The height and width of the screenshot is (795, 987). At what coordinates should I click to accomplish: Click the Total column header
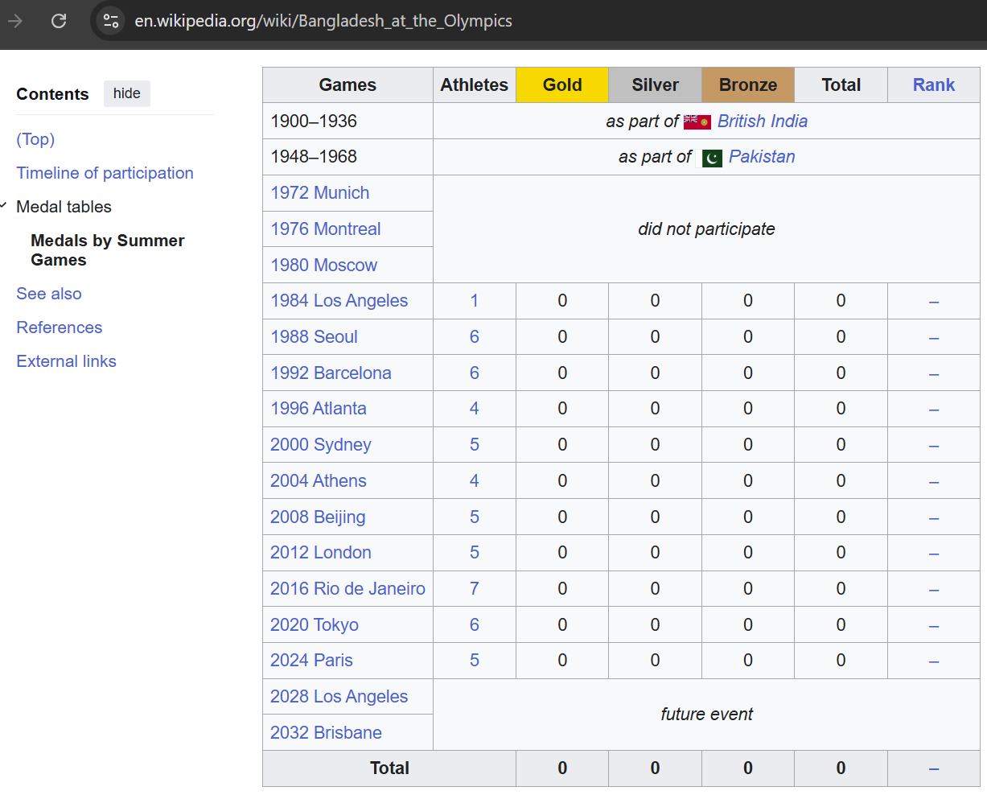point(841,84)
